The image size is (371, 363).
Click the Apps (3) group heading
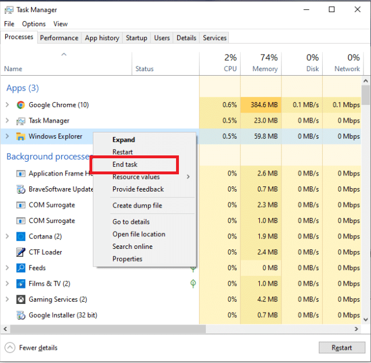click(22, 88)
